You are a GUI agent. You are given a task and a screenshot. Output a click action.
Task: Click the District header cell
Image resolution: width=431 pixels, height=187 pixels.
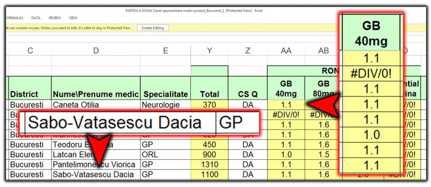point(30,88)
